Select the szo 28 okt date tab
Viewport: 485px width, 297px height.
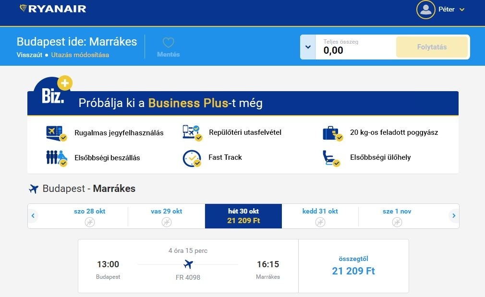click(90, 216)
